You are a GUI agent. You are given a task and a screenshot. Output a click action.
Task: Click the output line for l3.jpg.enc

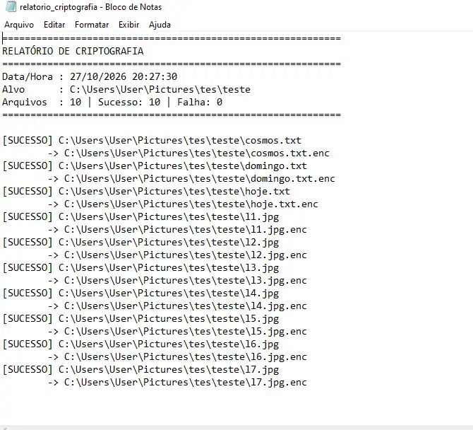tap(177, 281)
